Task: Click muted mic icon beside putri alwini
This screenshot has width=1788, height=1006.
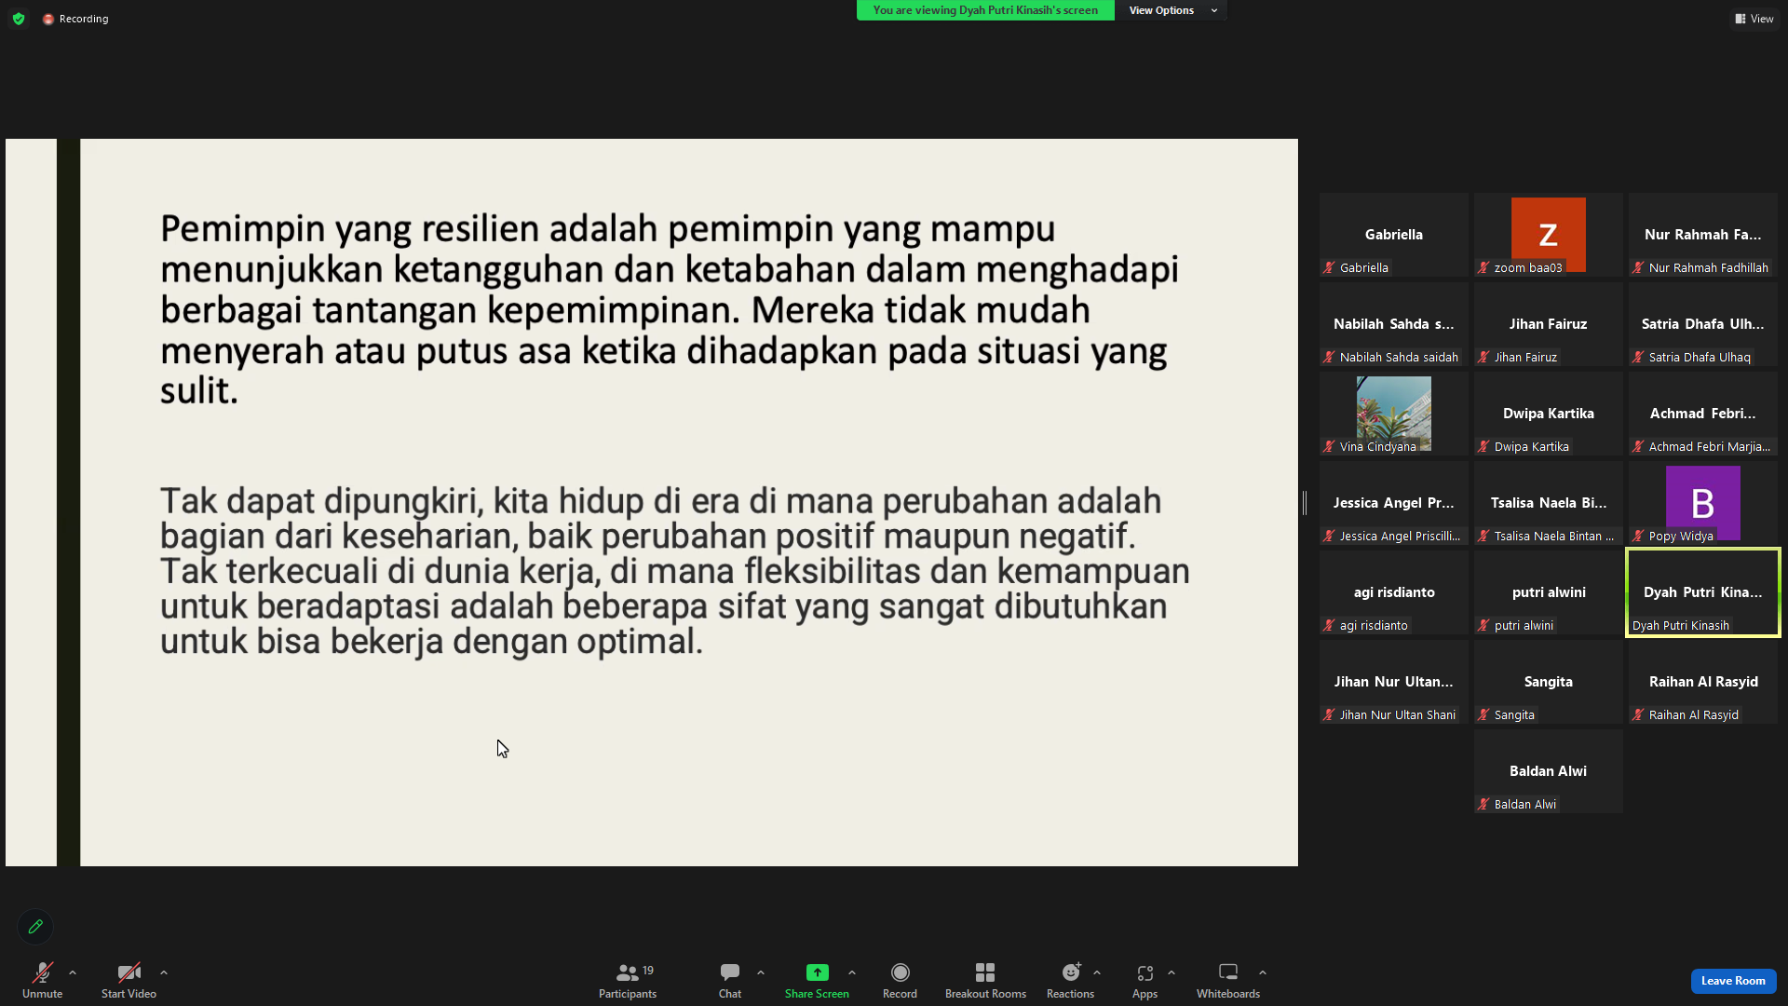Action: tap(1483, 625)
